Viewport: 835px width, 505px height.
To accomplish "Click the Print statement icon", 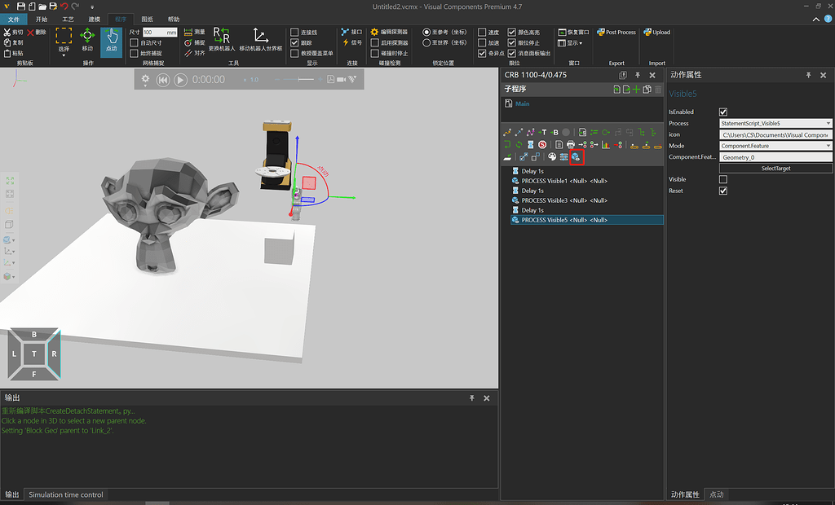I will point(571,145).
